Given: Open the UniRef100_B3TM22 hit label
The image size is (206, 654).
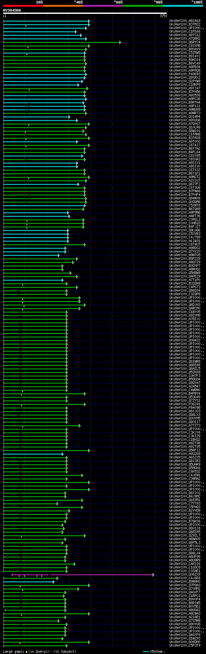Looking at the screenshot, I should point(185,25).
